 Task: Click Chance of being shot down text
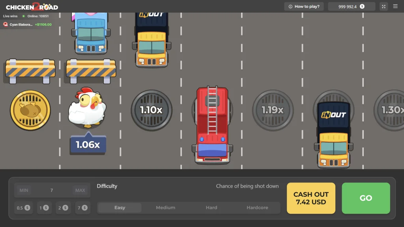[247, 186]
